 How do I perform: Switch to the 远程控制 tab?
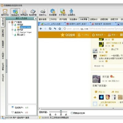click(x=104, y=19)
